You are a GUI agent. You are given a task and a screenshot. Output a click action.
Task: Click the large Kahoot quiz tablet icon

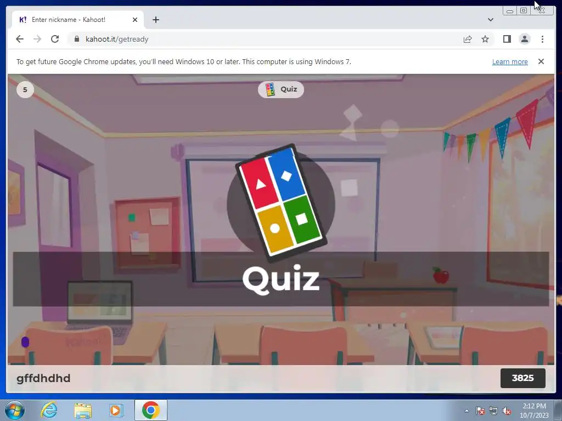tap(281, 203)
